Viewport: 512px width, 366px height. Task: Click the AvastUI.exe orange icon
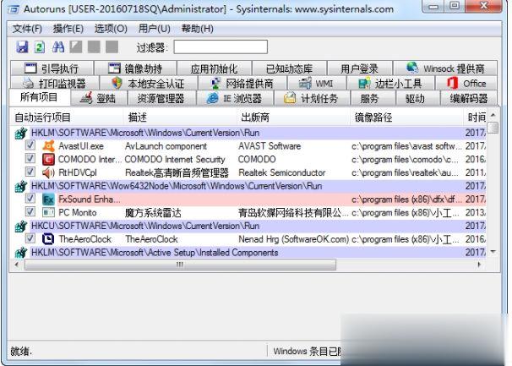pyautogui.click(x=48, y=145)
